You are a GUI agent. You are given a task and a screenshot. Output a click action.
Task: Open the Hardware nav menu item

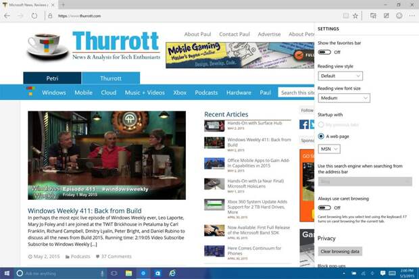pyautogui.click(x=239, y=93)
